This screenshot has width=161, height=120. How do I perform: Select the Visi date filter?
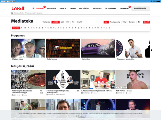[x=106, y=22]
